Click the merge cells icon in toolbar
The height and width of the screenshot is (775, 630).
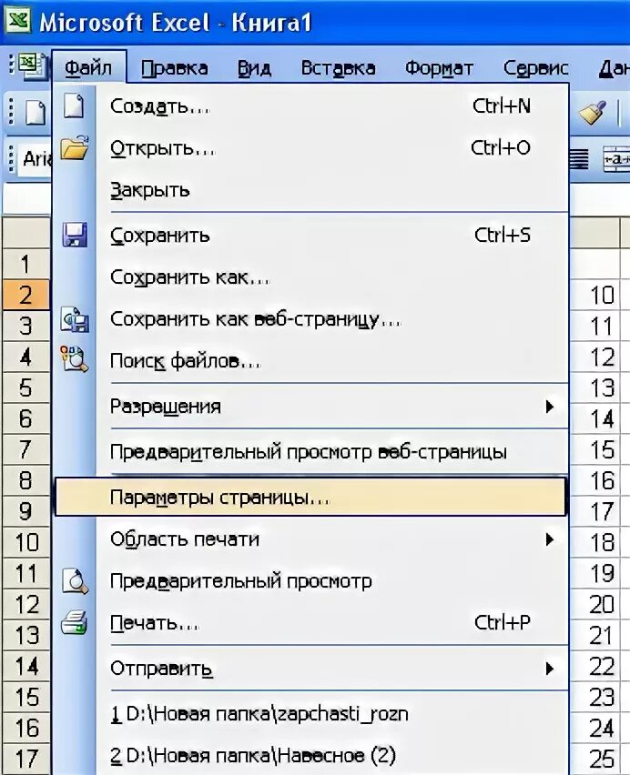point(616,159)
